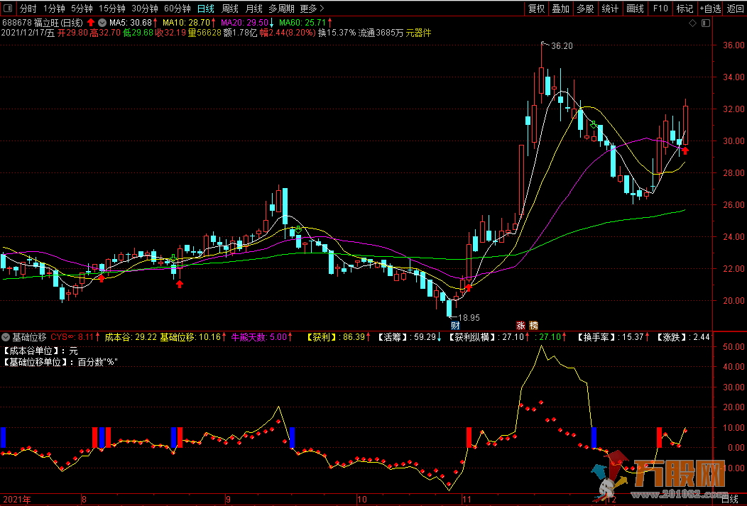Click the MA20: 29.50 indicator value
Screen dimensions: 747x506
click(x=244, y=23)
